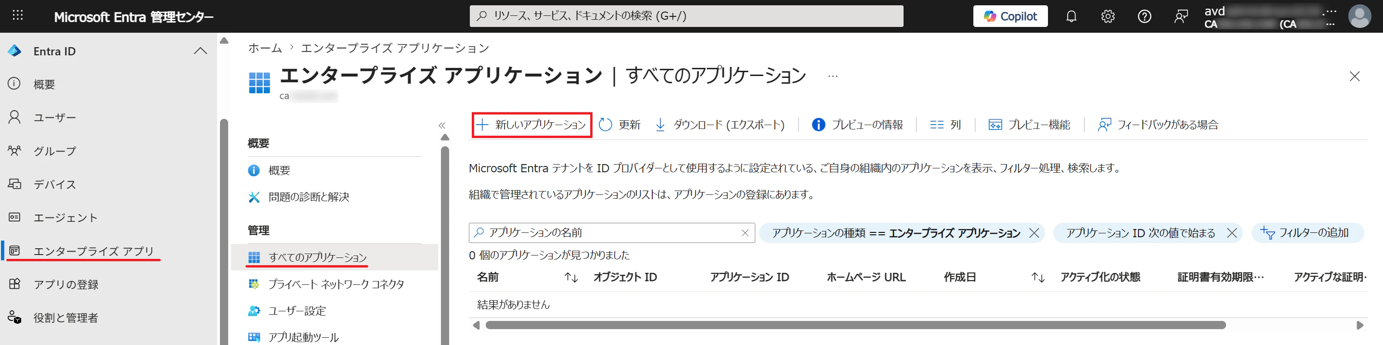This screenshot has width=1383, height=345.
Task: Open the more options ellipsis by title
Action: 832,76
